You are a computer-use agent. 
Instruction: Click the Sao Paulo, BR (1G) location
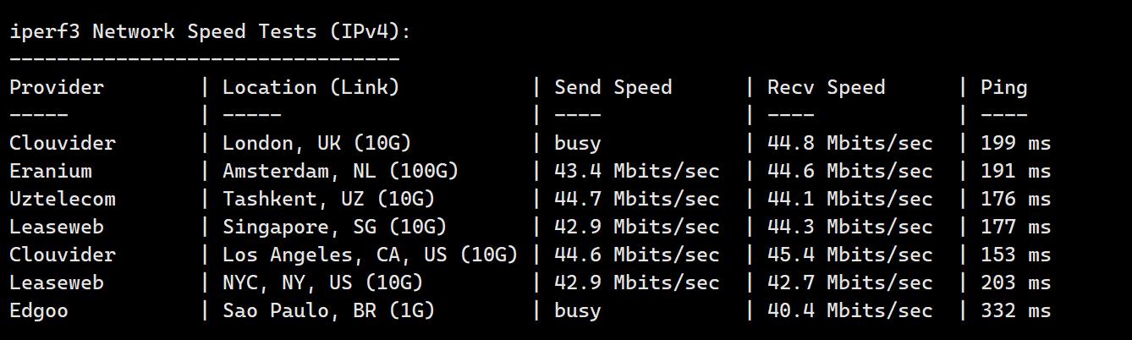click(328, 311)
